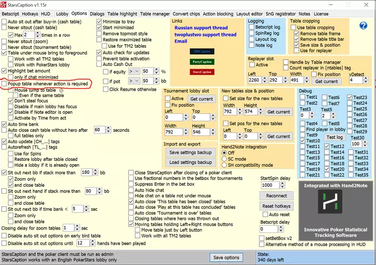Viewport: 376px width, 265px height.
Task: Adjust 'Max times in a row' stepper
Action: 38,35
